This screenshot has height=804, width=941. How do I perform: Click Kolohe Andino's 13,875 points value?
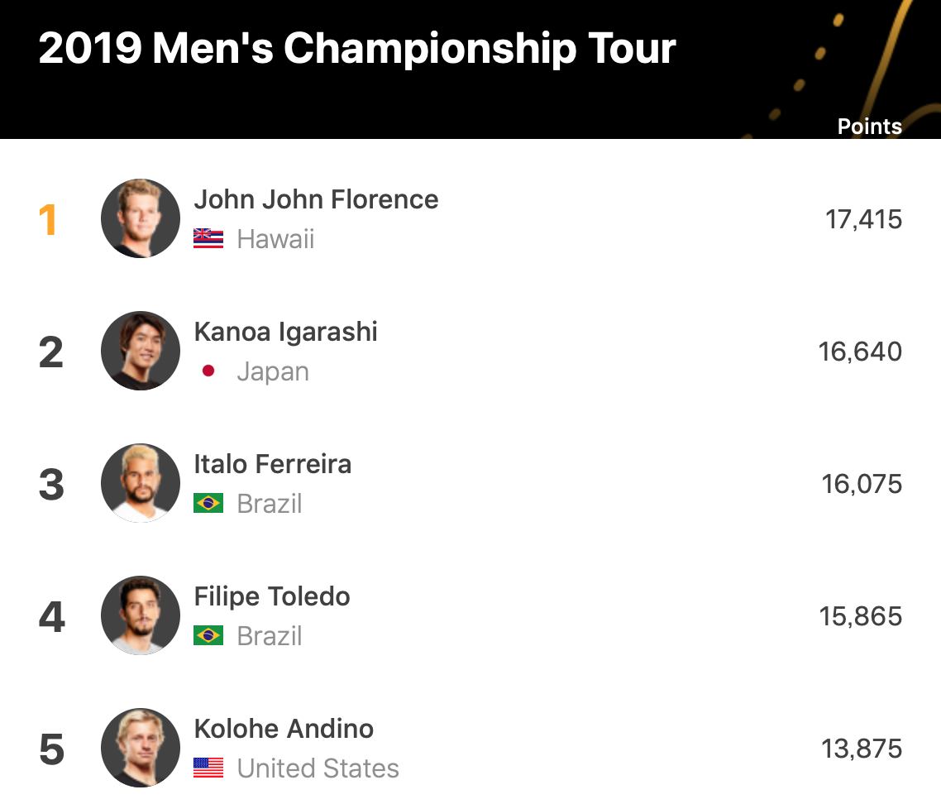(862, 749)
